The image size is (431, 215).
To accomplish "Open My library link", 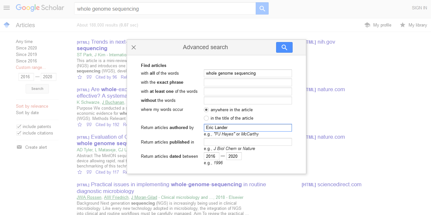I will (418, 25).
